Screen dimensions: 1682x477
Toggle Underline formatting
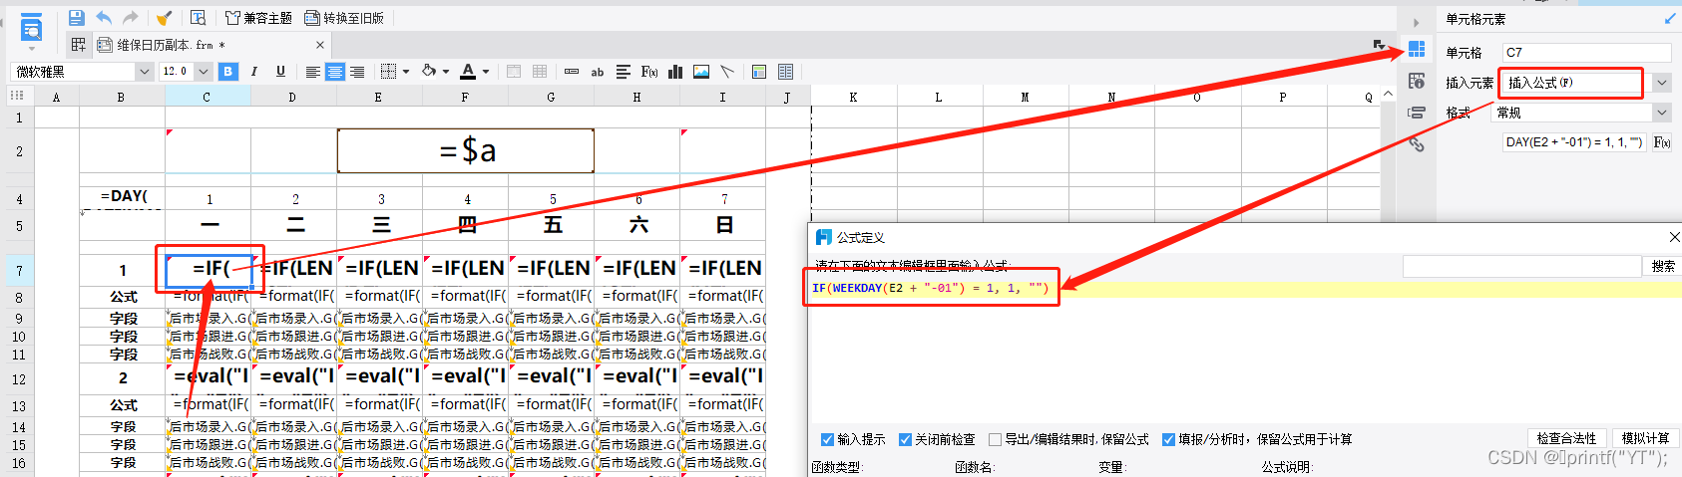280,72
